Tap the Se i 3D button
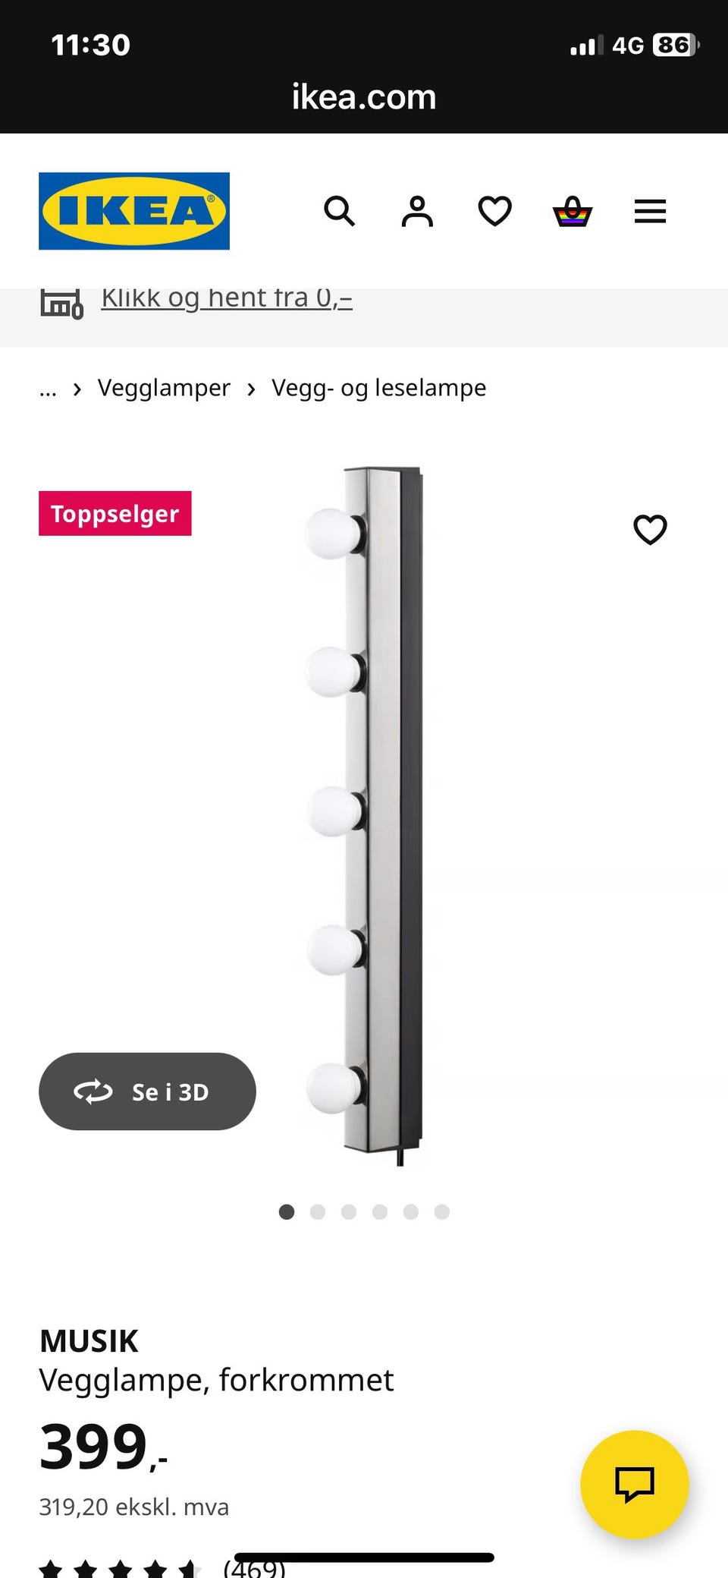Screen dimensions: 728x1578 click(147, 1091)
